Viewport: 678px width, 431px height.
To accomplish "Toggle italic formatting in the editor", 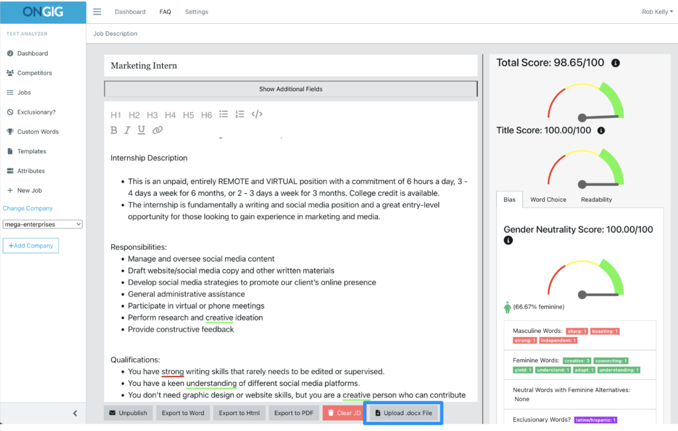I will [x=128, y=130].
